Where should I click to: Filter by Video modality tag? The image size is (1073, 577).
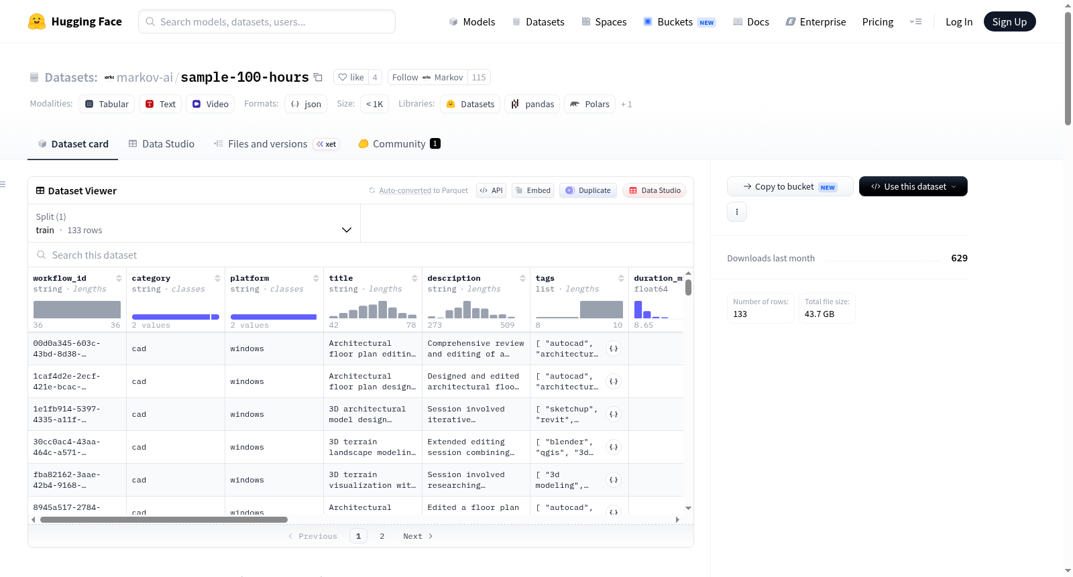point(210,104)
